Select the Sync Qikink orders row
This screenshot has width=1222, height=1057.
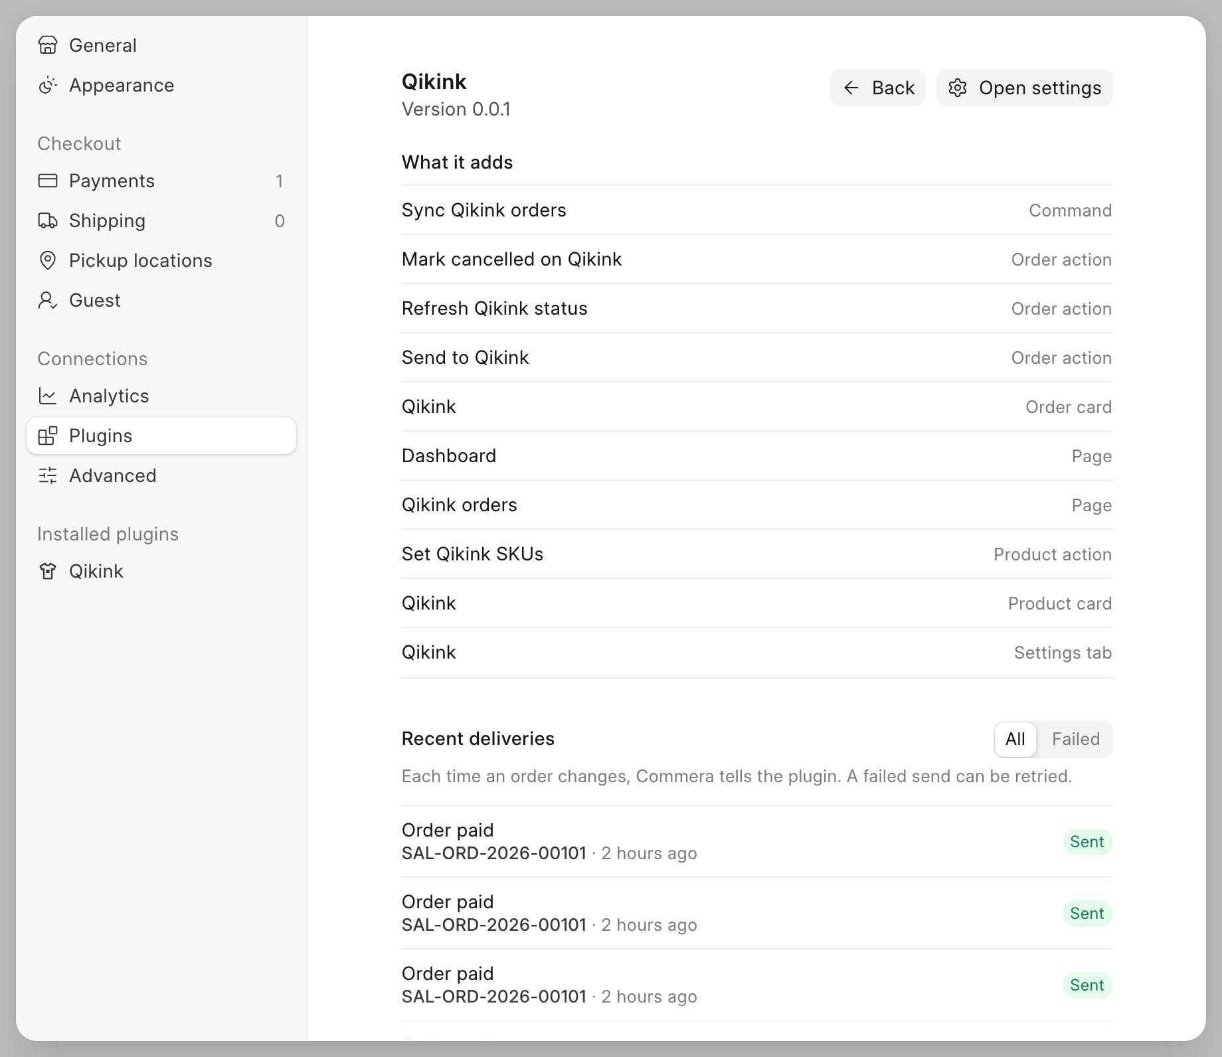point(757,210)
